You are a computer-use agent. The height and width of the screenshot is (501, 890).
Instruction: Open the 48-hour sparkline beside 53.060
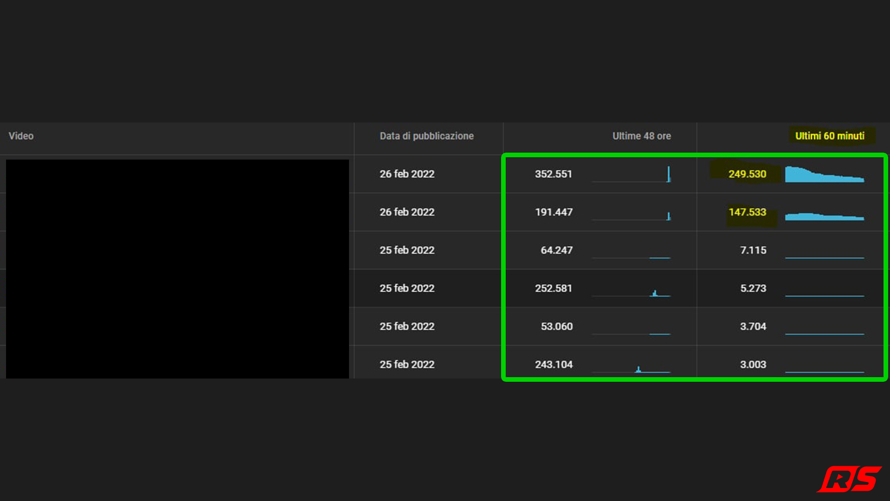tap(631, 334)
